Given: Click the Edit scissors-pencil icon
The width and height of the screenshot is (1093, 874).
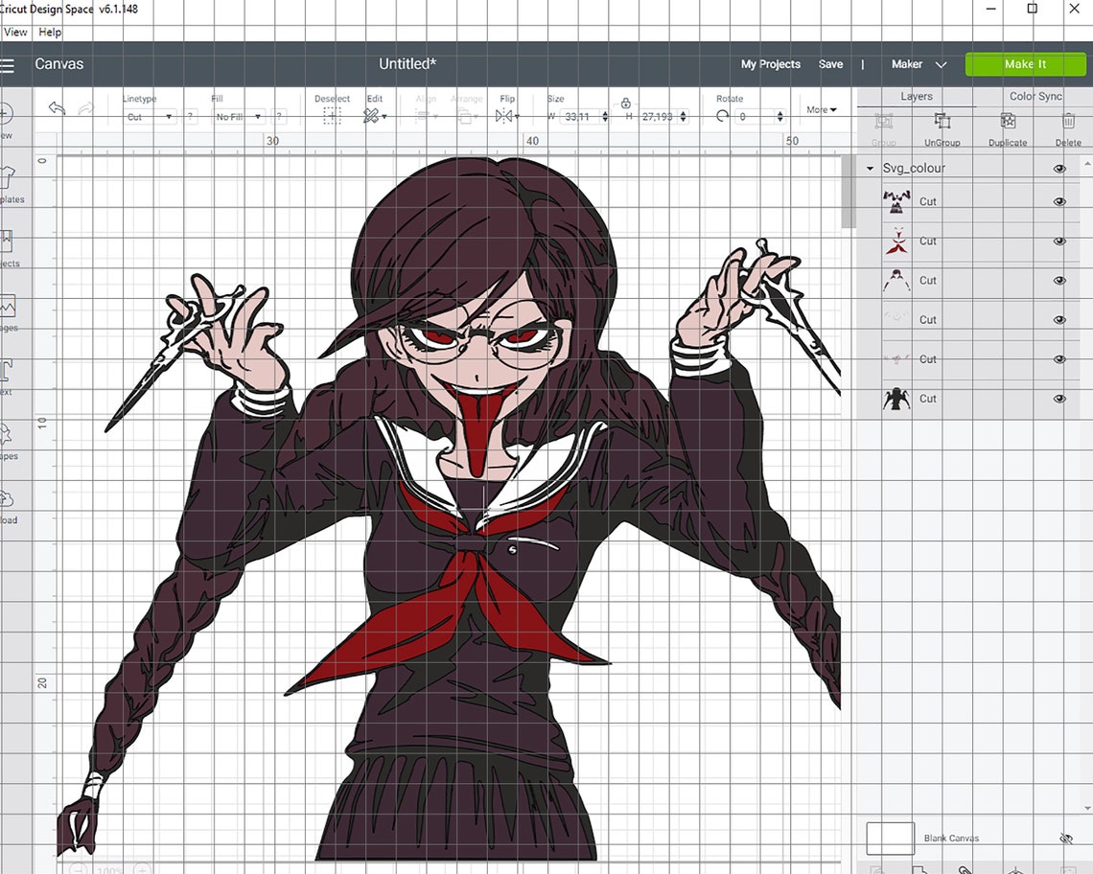Looking at the screenshot, I should coord(372,116).
